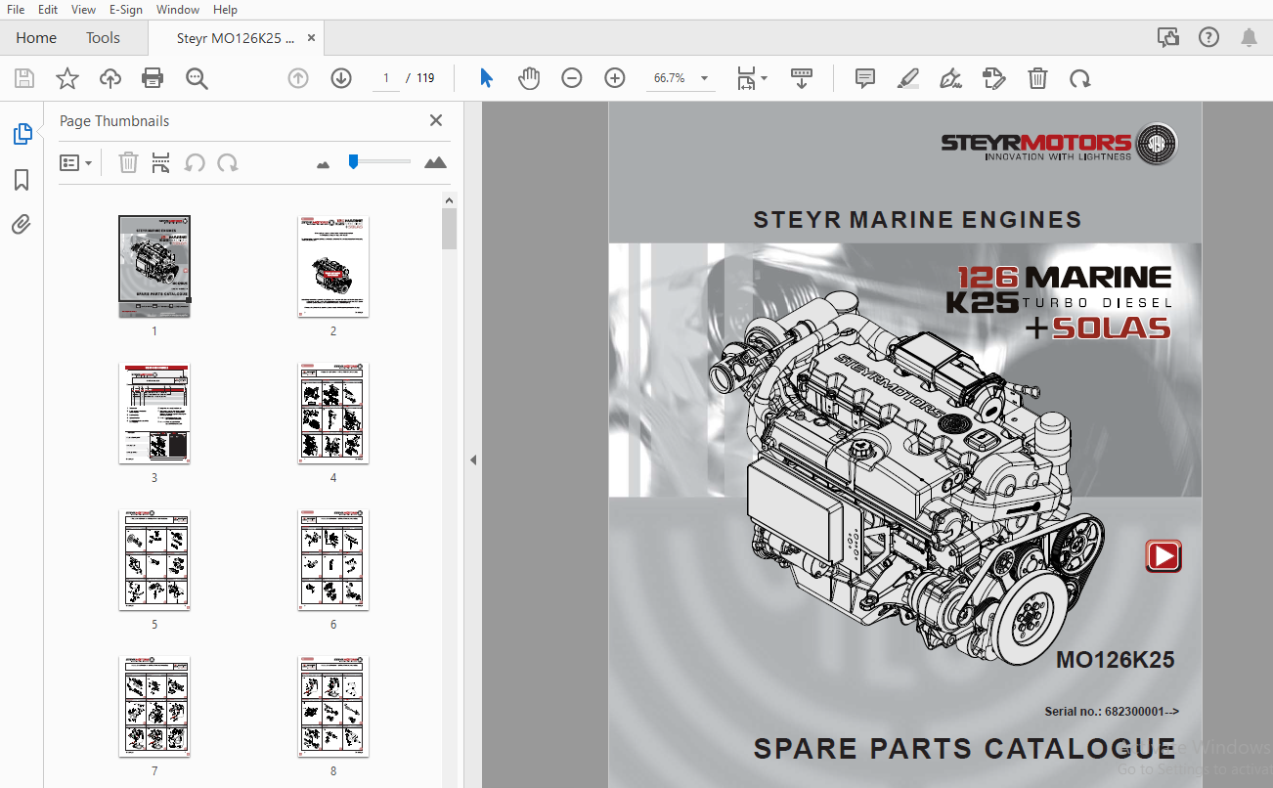1273x788 pixels.
Task: Select page 1 thumbnail
Action: click(154, 266)
